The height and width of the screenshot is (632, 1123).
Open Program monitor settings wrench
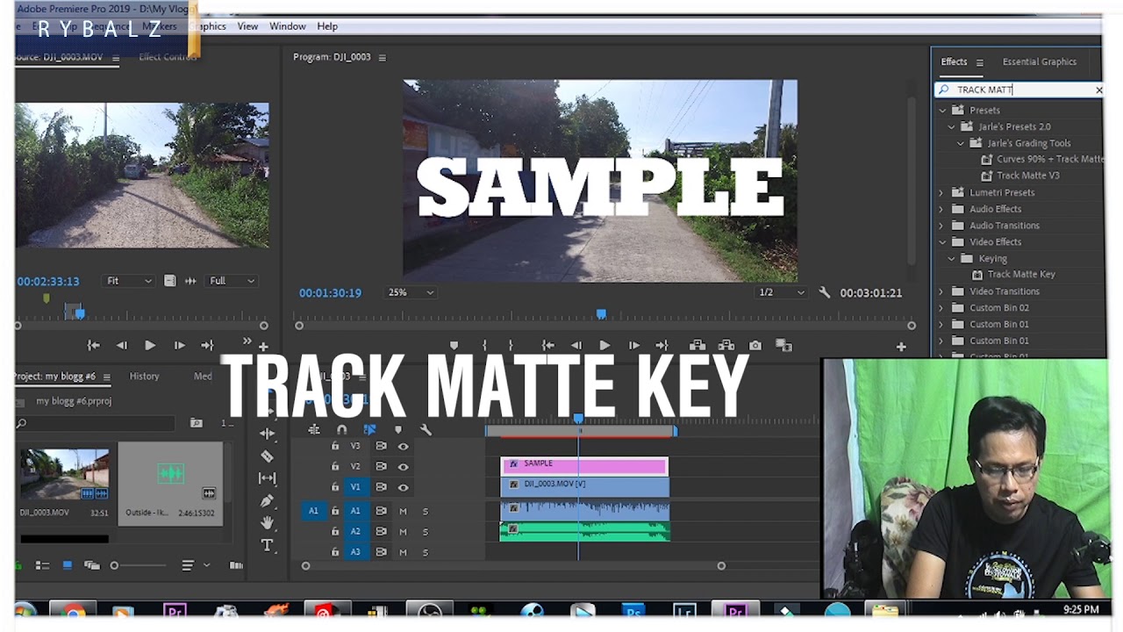click(x=824, y=292)
